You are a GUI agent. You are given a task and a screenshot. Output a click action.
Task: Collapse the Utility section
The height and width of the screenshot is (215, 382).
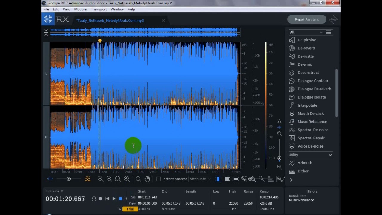click(330, 155)
